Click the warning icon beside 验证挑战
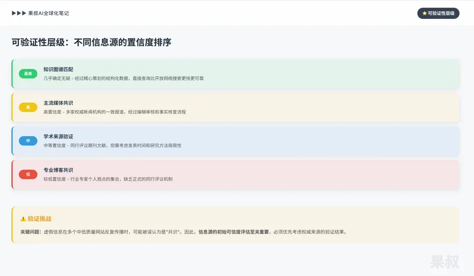 pyautogui.click(x=23, y=219)
